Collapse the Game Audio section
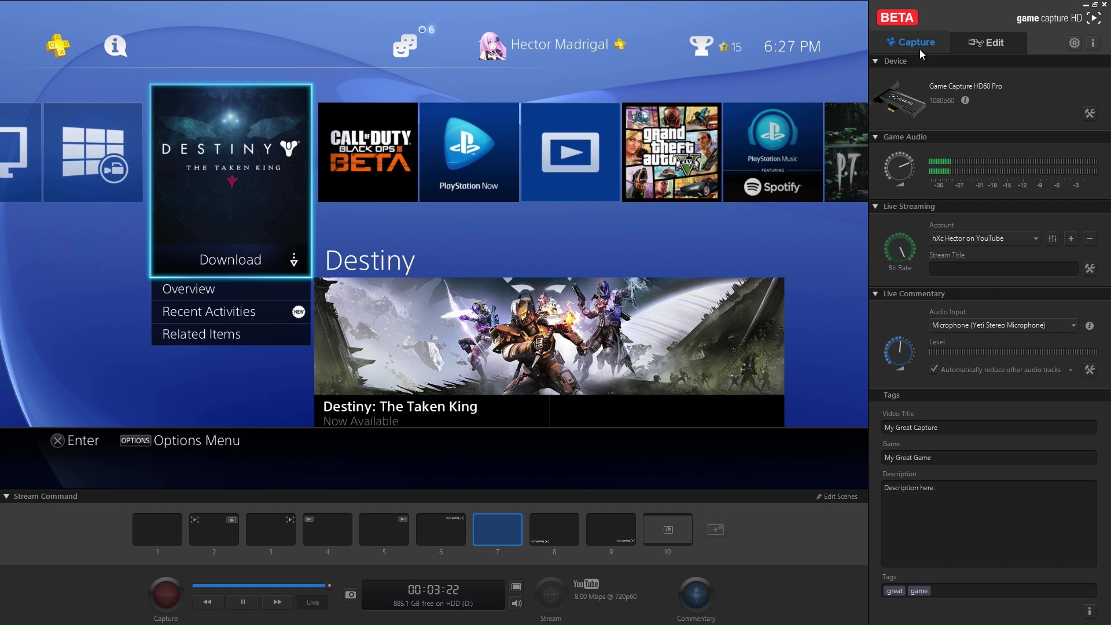Image resolution: width=1111 pixels, height=625 pixels. click(x=875, y=137)
